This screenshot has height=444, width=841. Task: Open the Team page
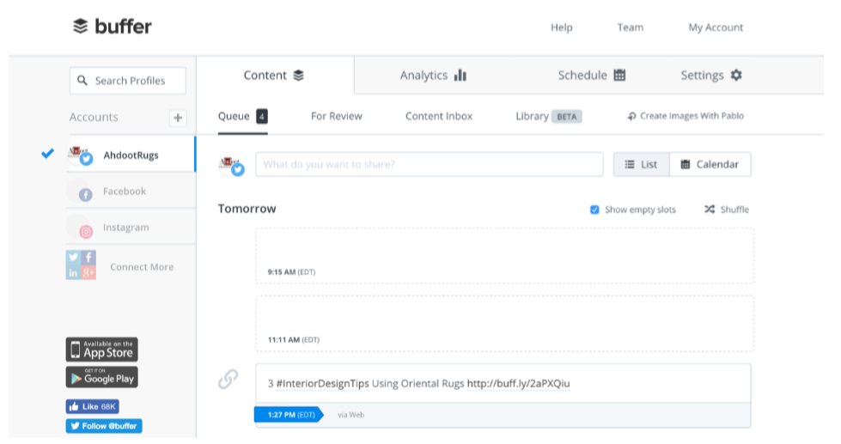pyautogui.click(x=631, y=27)
